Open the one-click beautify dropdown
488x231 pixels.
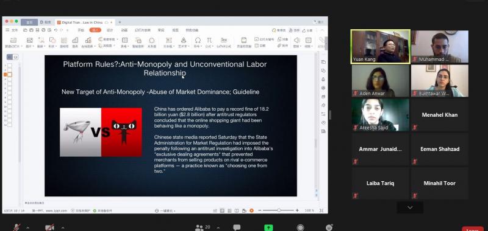165,211
